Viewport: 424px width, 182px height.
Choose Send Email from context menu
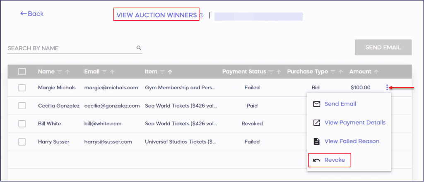click(340, 104)
